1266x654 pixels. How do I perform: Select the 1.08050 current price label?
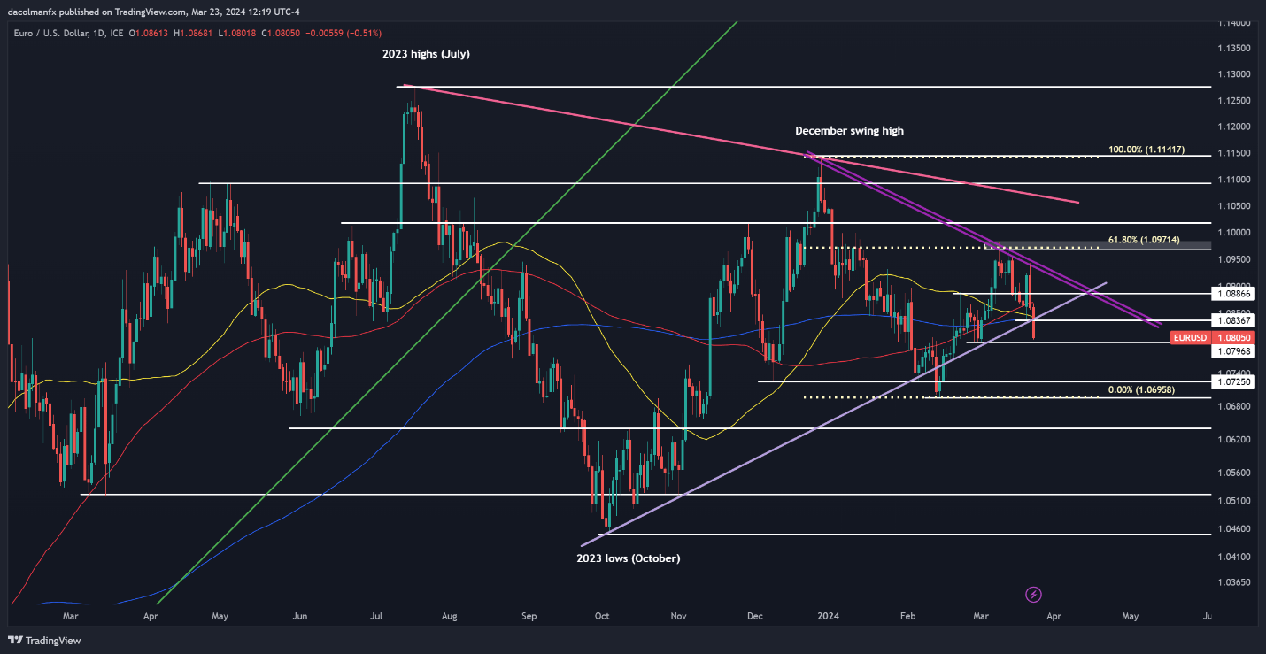1231,337
